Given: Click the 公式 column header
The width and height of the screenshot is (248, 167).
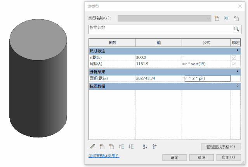Looking at the screenshot, I should point(206,43).
